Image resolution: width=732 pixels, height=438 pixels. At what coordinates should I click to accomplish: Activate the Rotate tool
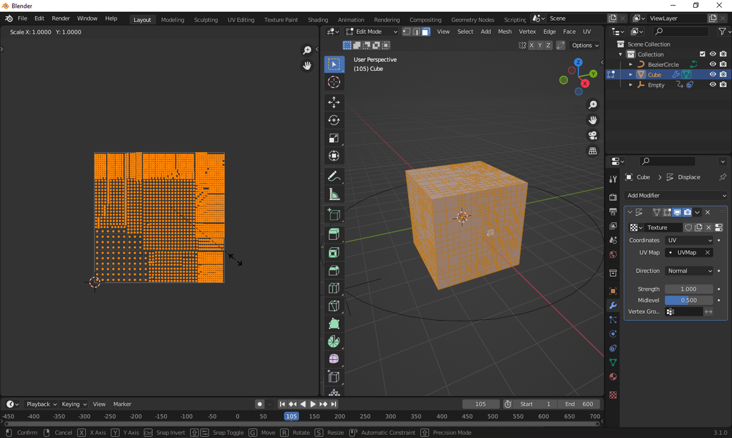coord(334,120)
